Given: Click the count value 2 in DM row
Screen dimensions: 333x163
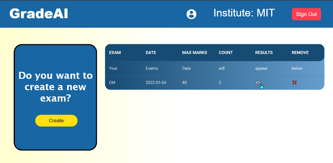Looking at the screenshot, I should pos(220,82).
